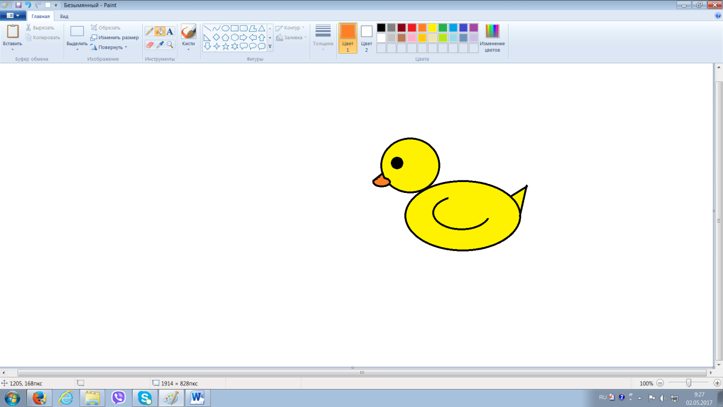Choose the five-point star shape
Image resolution: width=723 pixels, height=407 pixels.
coord(226,46)
